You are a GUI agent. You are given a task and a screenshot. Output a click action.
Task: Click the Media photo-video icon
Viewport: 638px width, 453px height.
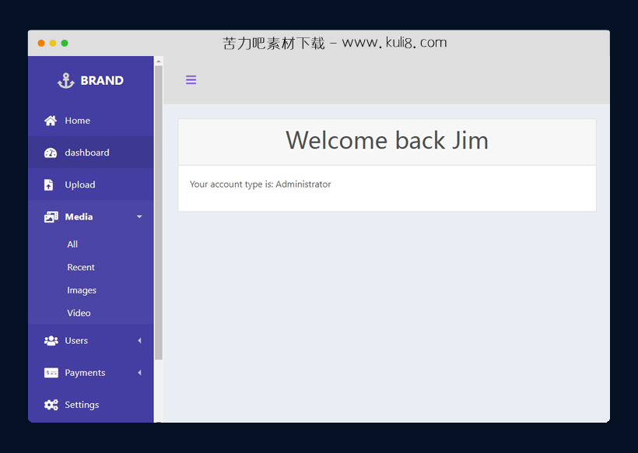pyautogui.click(x=51, y=217)
